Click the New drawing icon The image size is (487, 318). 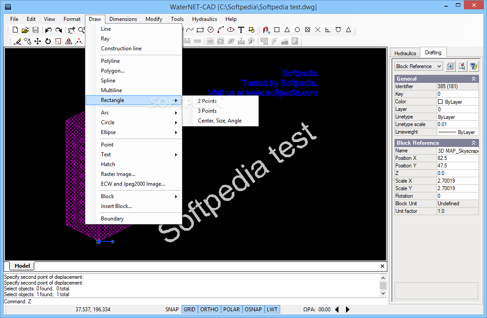tap(15, 30)
